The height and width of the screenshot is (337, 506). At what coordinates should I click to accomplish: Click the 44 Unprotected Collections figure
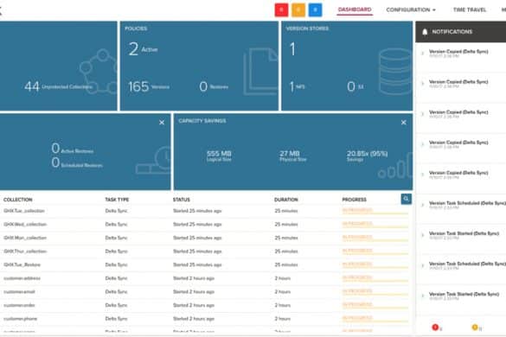[x=58, y=86]
